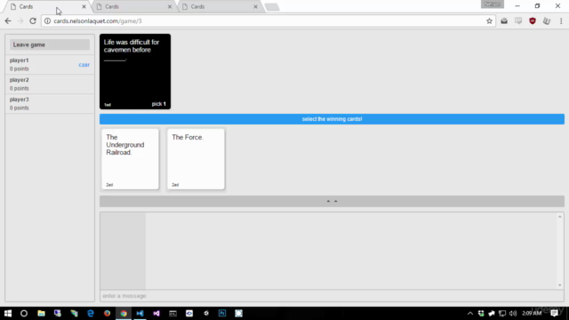
Task: Open Command Prompt from taskbar
Action: (x=172, y=313)
